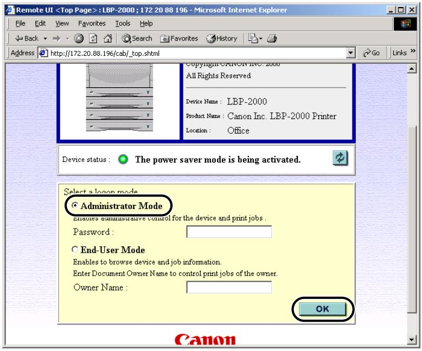Viewport: 422px width, 351px height.
Task: Click the page icon in address bar
Action: [x=43, y=53]
